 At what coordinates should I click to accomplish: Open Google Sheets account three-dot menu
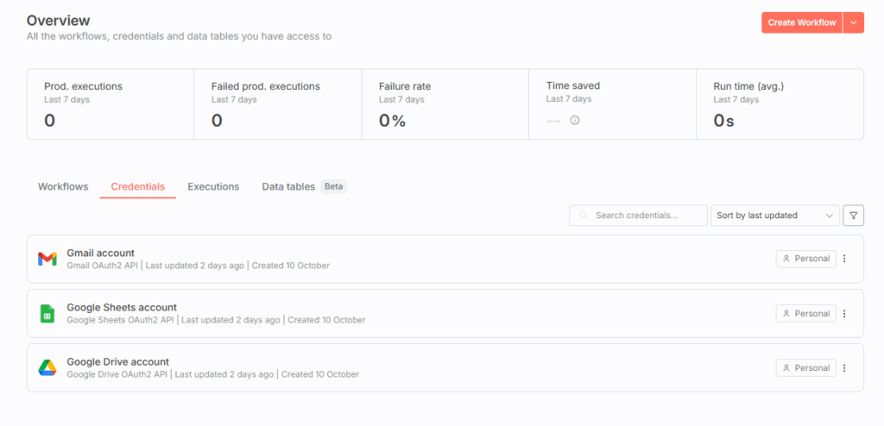[x=844, y=313]
